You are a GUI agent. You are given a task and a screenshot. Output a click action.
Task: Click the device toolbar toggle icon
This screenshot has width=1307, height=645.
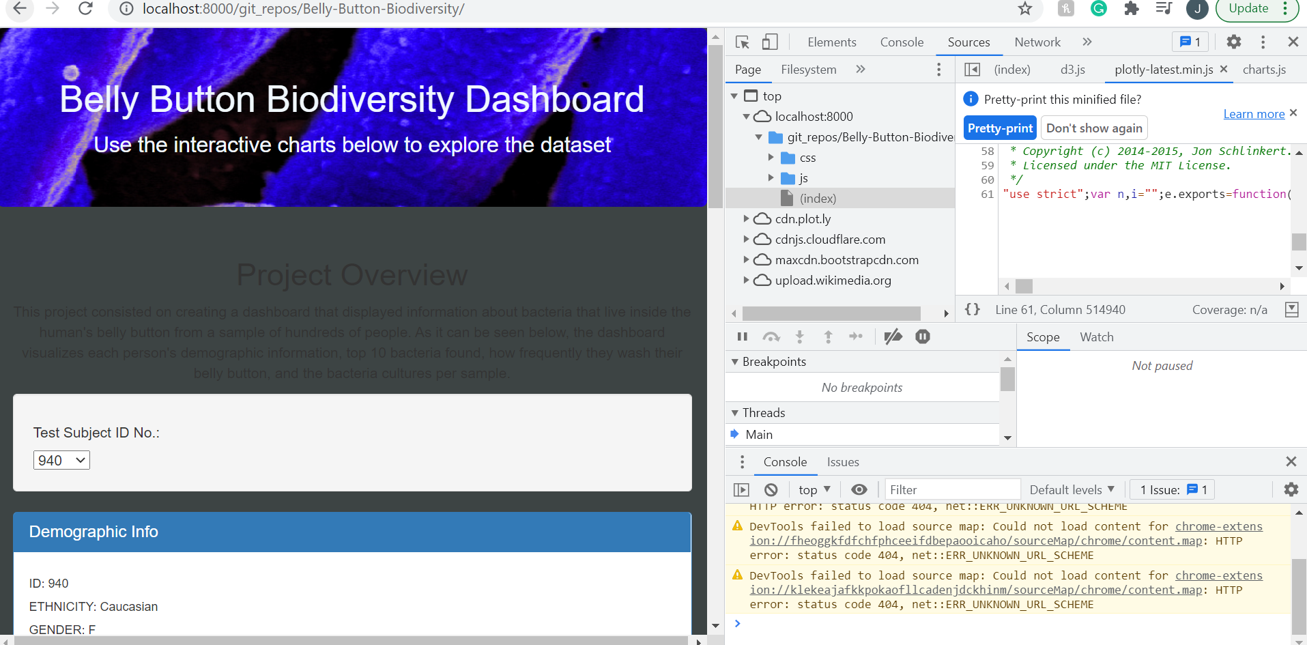click(x=770, y=42)
